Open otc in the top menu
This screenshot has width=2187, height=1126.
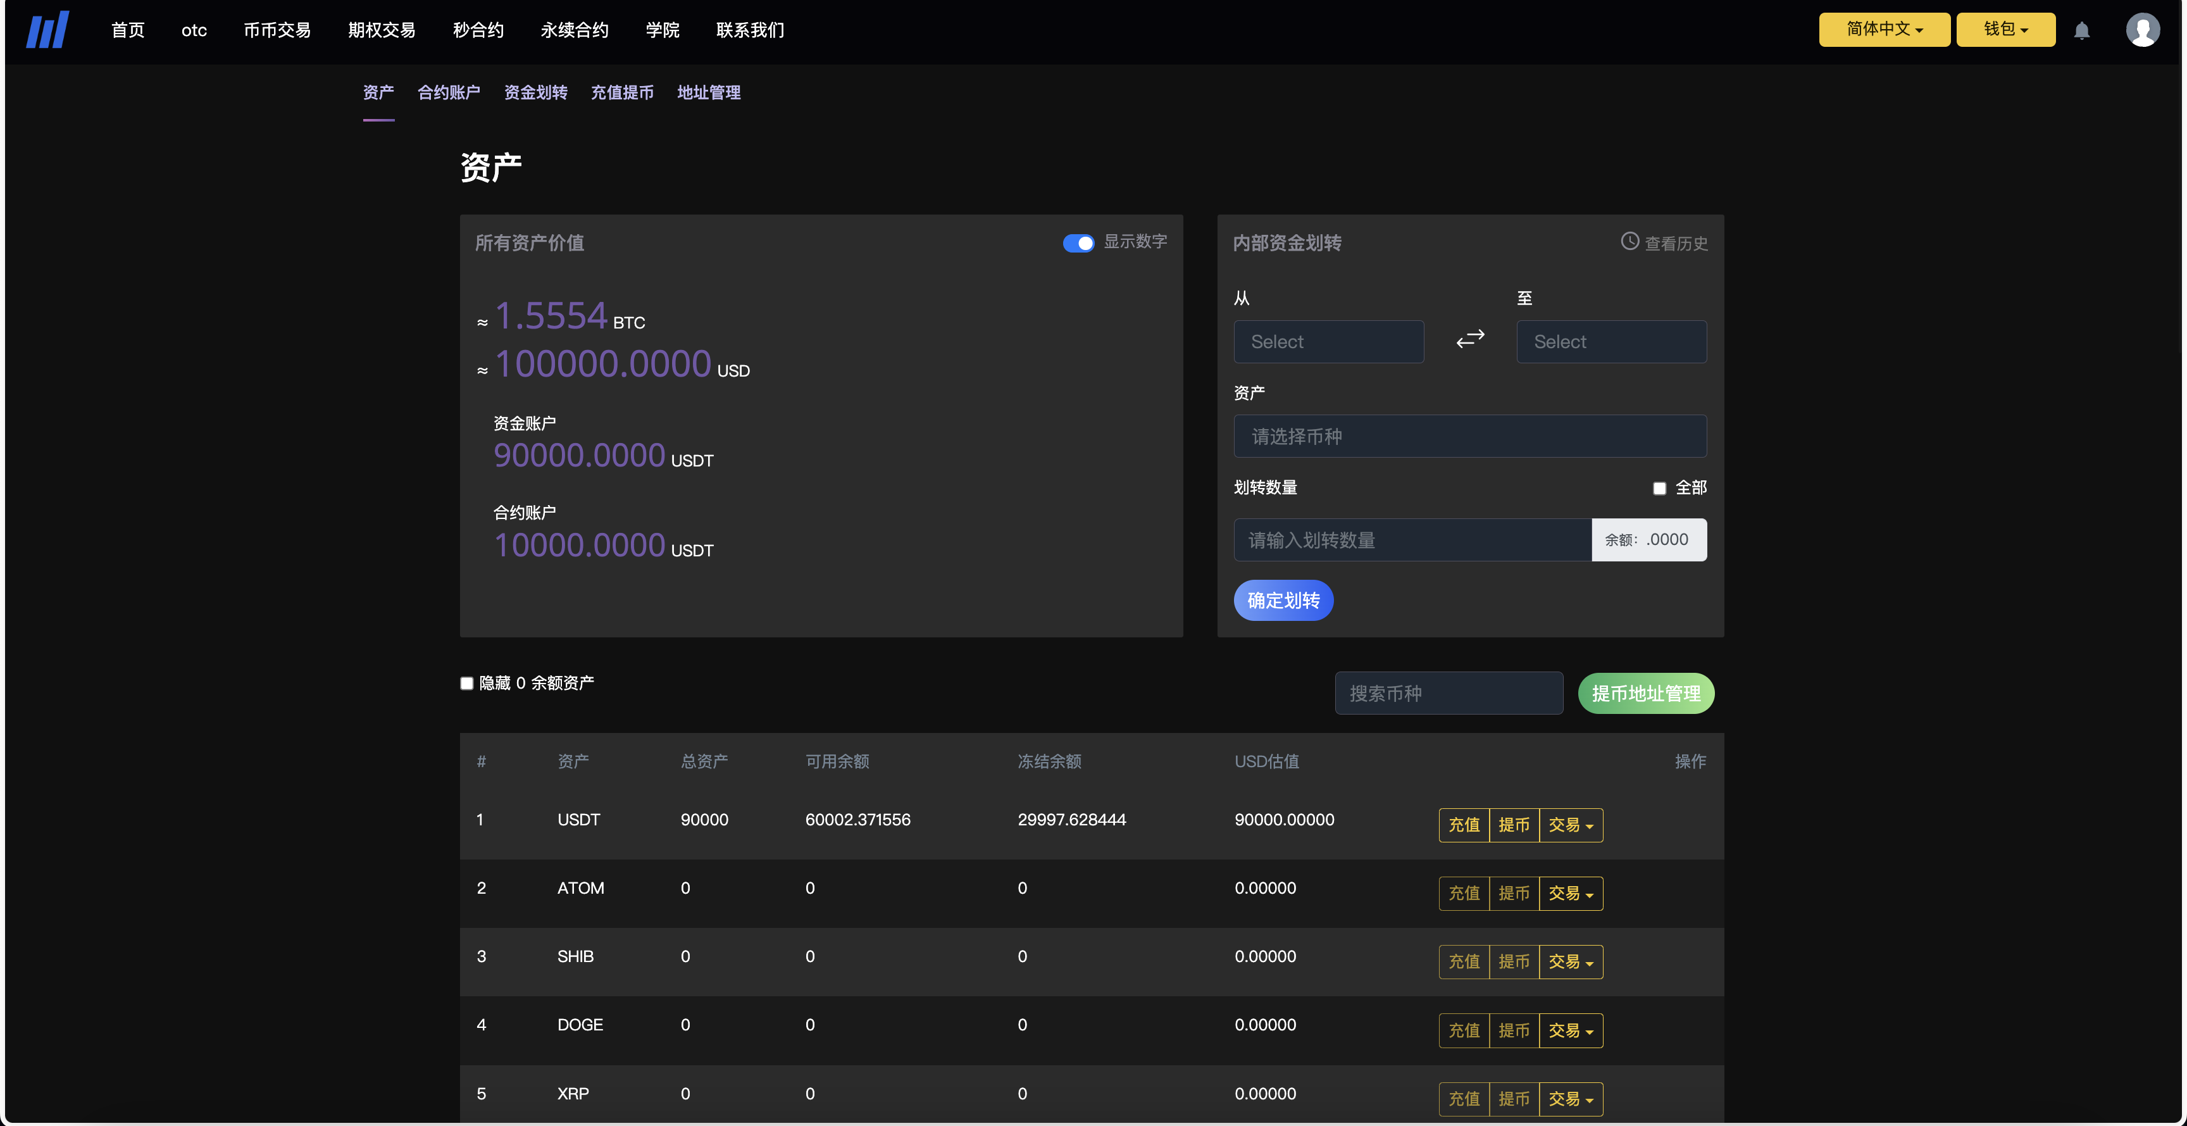point(194,30)
